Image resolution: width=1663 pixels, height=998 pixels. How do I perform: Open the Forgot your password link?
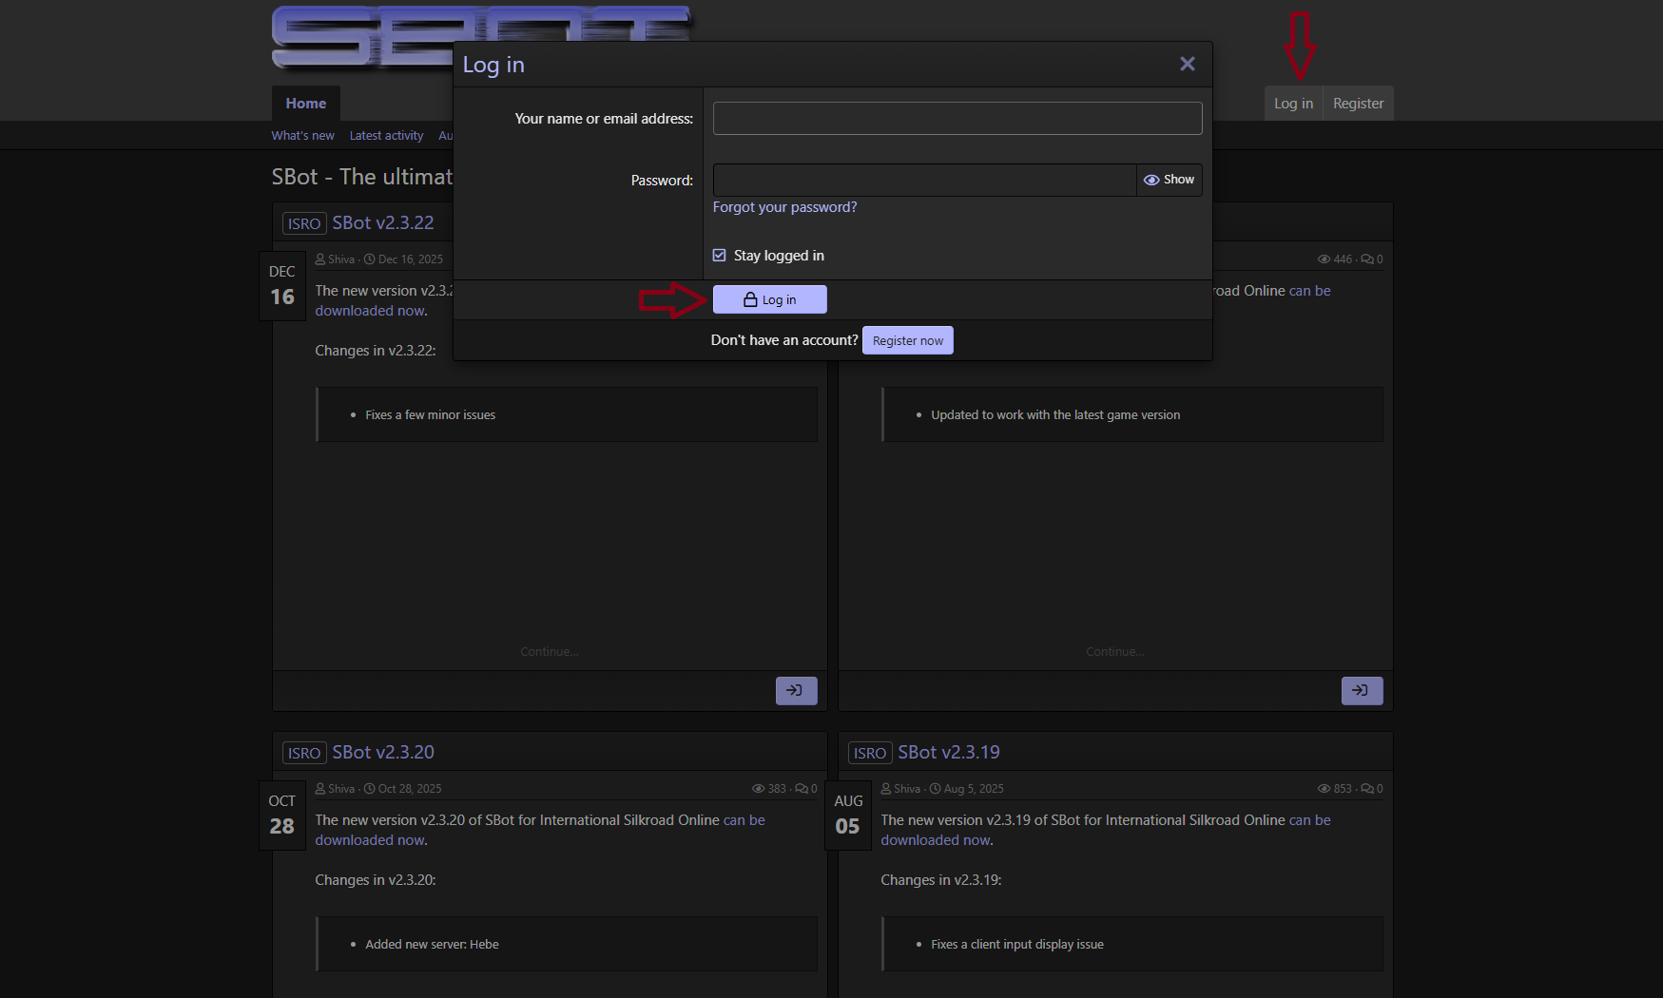784,207
